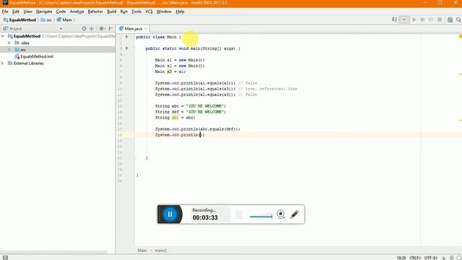Screen dimensions: 462x260
Task: Click the Stop toolbar icon
Action: [x=440, y=19]
